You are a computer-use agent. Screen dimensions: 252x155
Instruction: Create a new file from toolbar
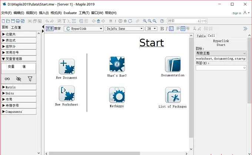click(x=3, y=21)
